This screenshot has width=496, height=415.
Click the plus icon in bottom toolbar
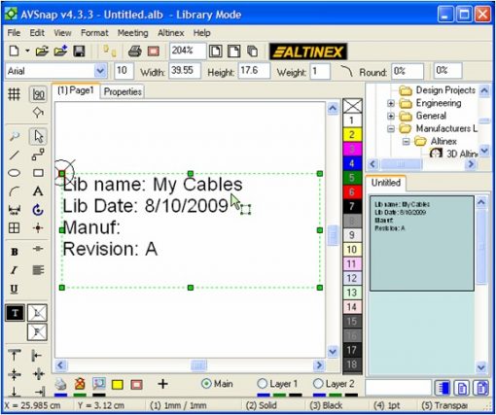[x=162, y=384]
